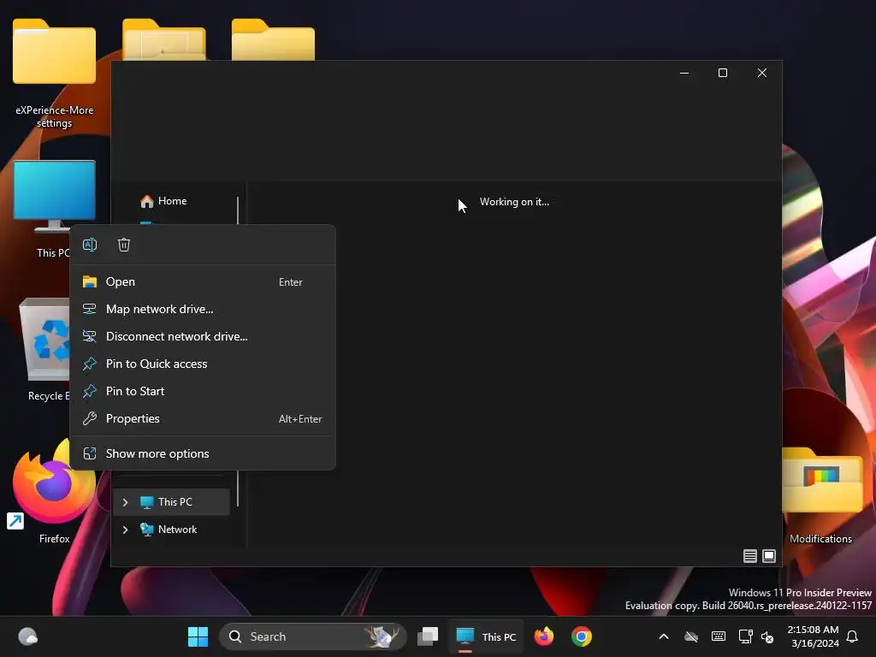
Task: Open the weather widget on taskbar
Action: click(28, 636)
